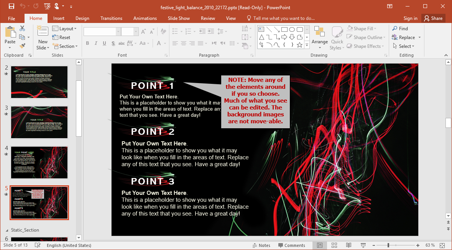Select slide 3 thumbnail
The height and width of the screenshot is (250, 452).
coord(39,123)
